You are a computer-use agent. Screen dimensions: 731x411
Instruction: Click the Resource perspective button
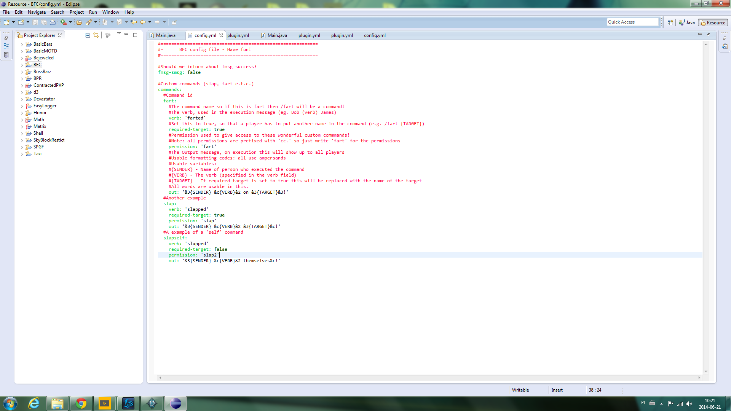pos(712,22)
